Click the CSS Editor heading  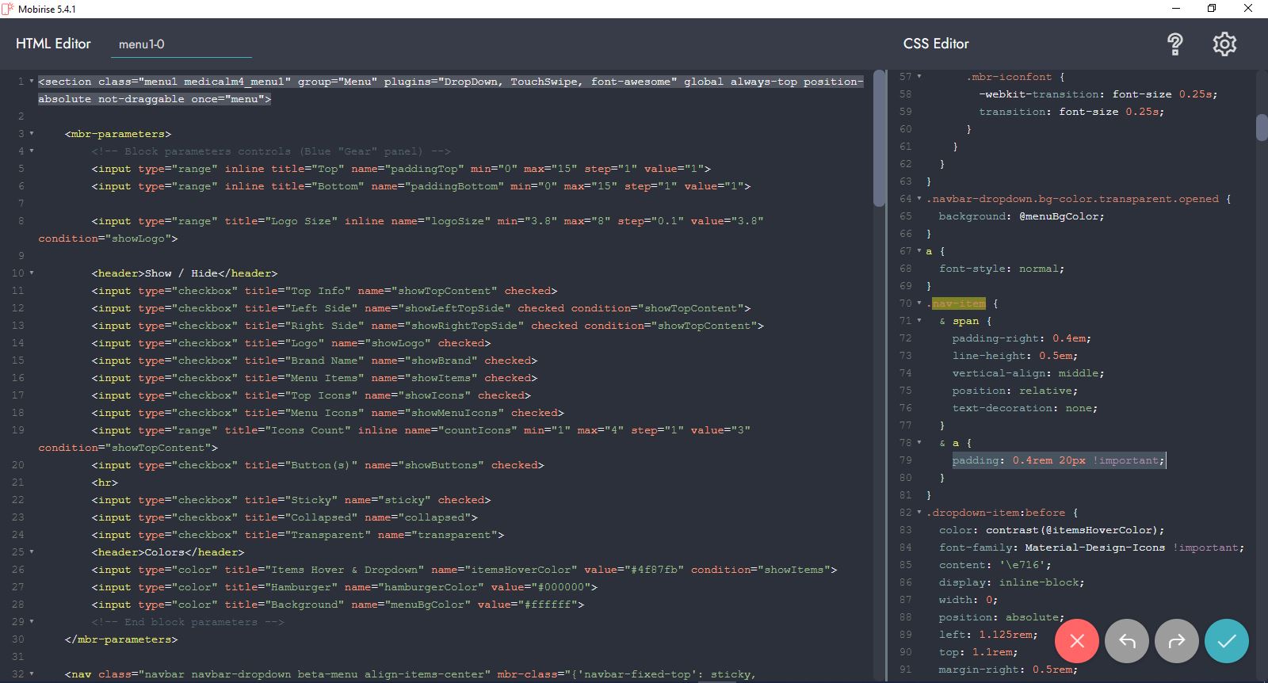[x=936, y=44]
